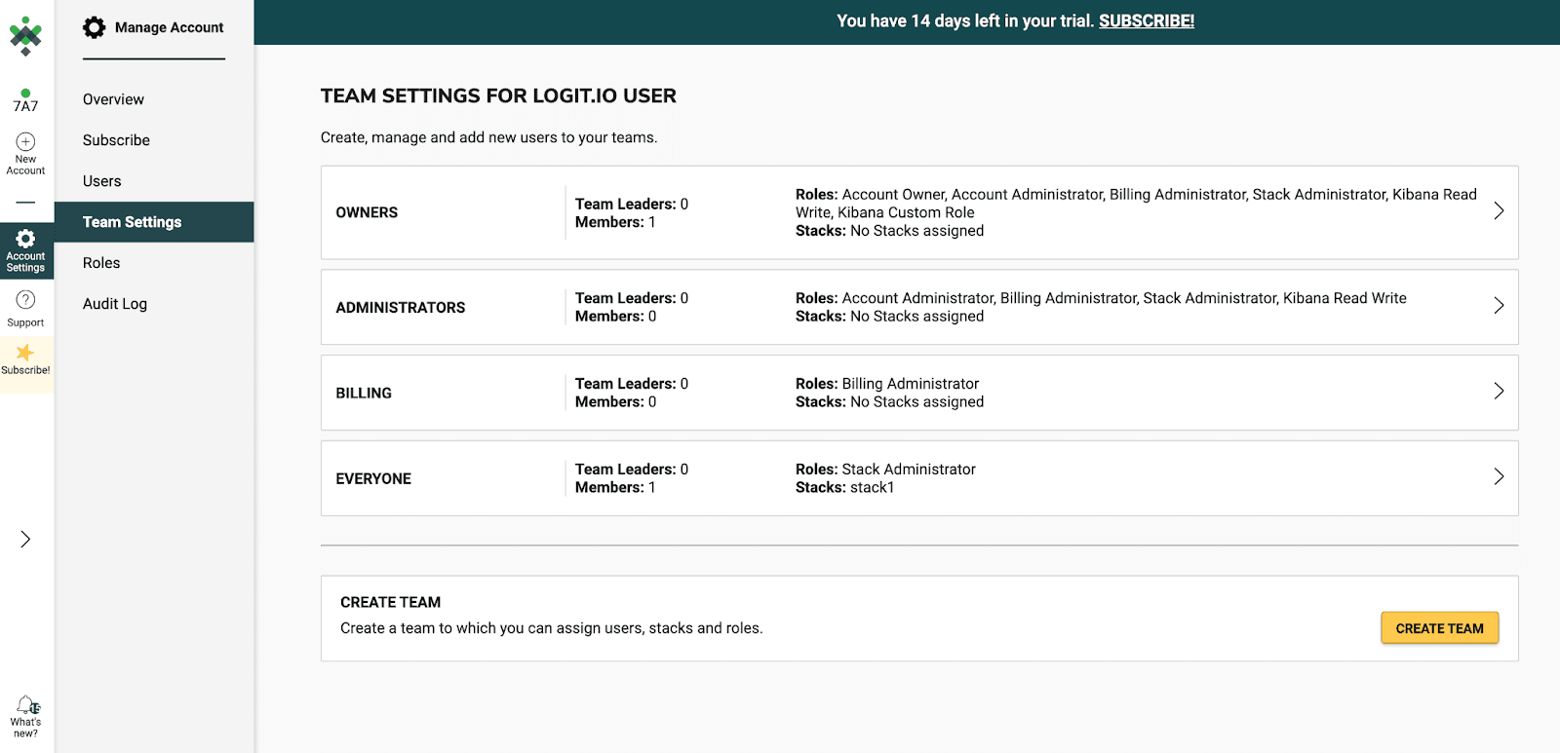Click the Logit.io logo icon

tap(25, 36)
